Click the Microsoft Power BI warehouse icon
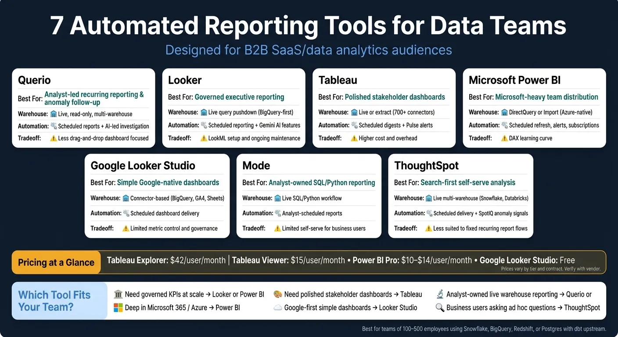The width and height of the screenshot is (618, 337). pos(504,112)
